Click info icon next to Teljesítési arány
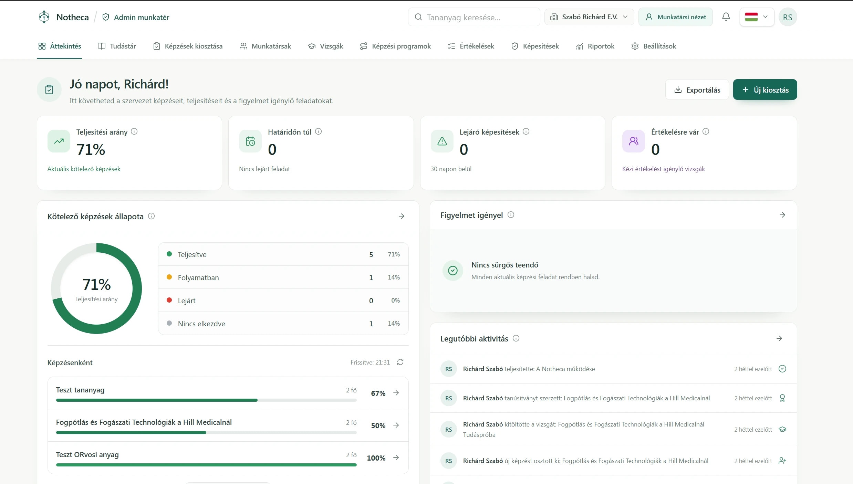853x484 pixels. 134,131
